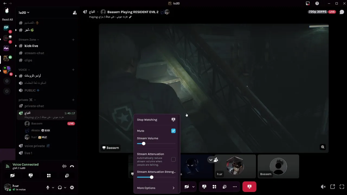Viewport: 347px width, 195px height.
Task: Open Discord home direct messages icon
Action: tap(7, 11)
